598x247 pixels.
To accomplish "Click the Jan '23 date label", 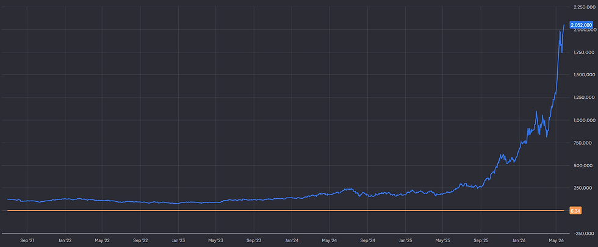I will pos(178,240).
